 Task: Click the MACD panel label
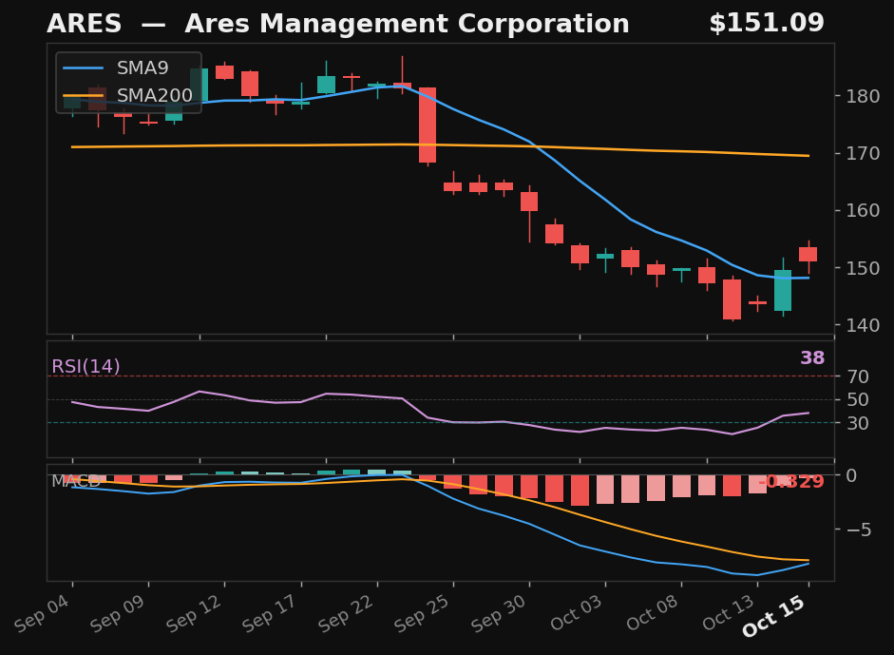click(76, 481)
